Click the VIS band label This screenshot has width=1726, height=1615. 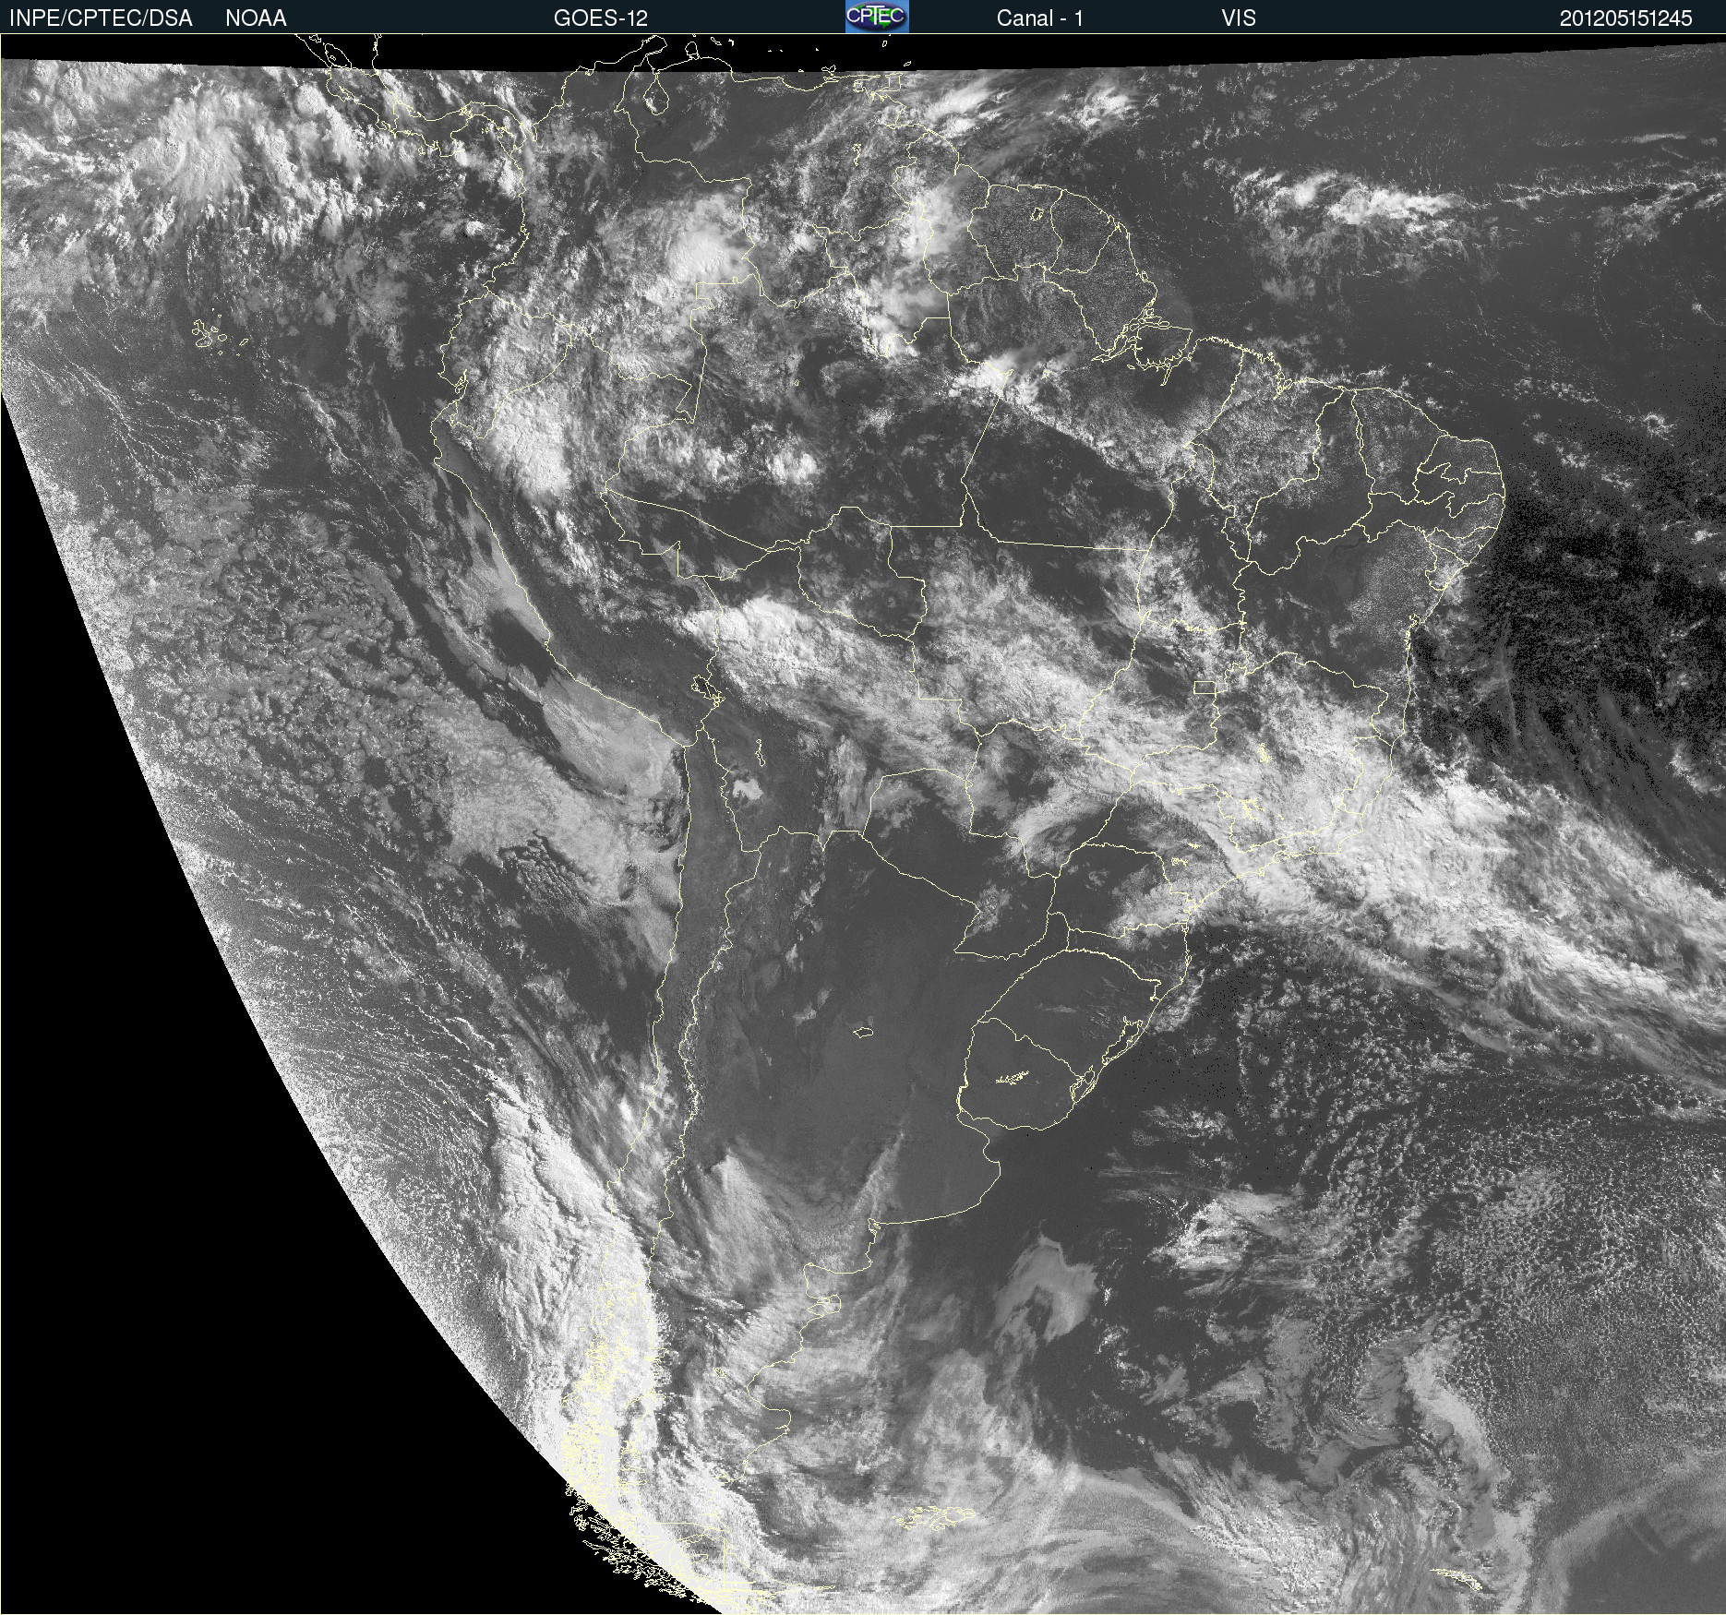(1239, 18)
